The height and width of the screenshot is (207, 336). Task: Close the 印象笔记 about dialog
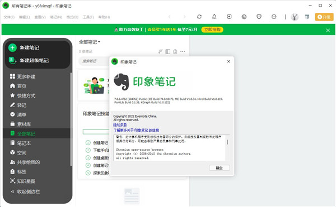pos(228,61)
